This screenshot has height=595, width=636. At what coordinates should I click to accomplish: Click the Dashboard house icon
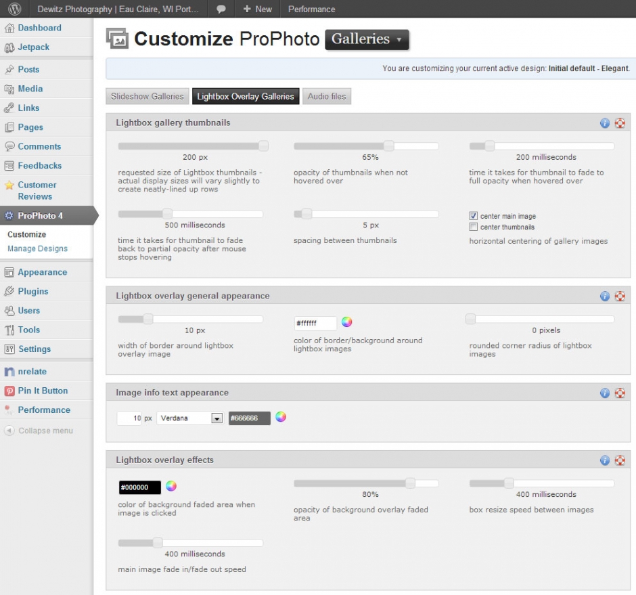9,28
